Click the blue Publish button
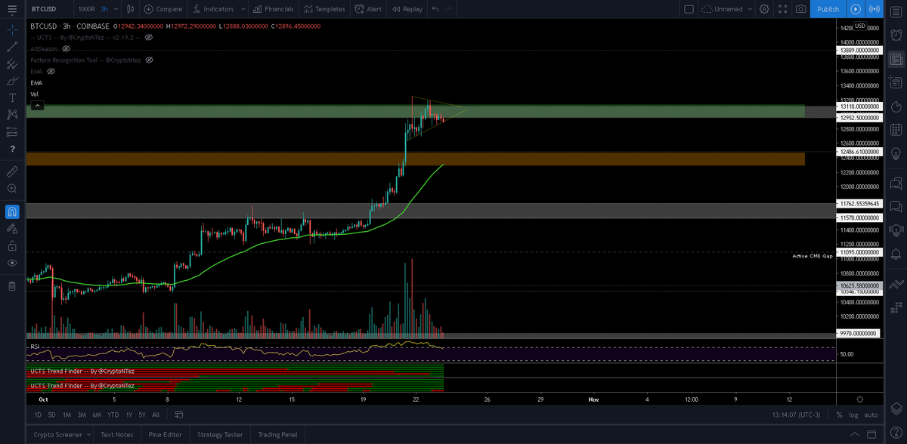The height and width of the screenshot is (444, 907). tap(828, 9)
